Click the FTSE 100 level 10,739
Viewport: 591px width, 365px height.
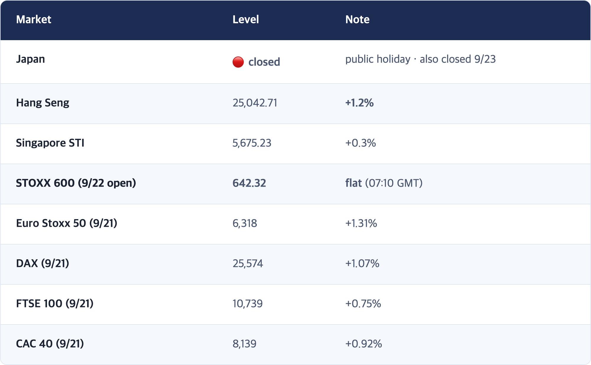pyautogui.click(x=247, y=304)
